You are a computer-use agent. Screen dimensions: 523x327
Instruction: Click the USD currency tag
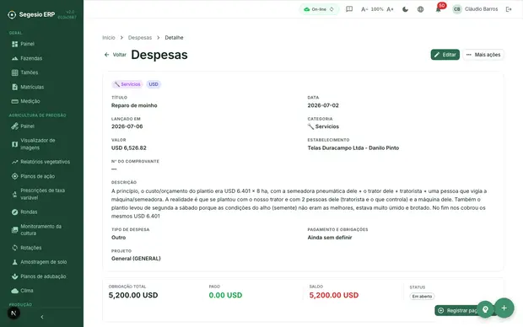tap(154, 84)
